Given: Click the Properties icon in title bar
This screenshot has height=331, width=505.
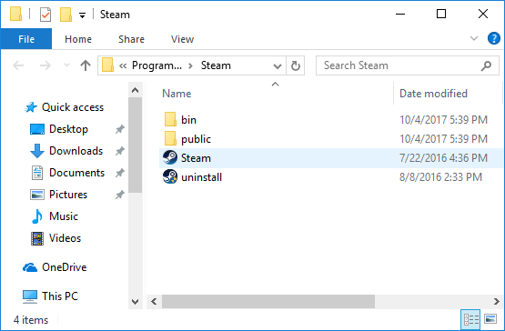Looking at the screenshot, I should 45,15.
